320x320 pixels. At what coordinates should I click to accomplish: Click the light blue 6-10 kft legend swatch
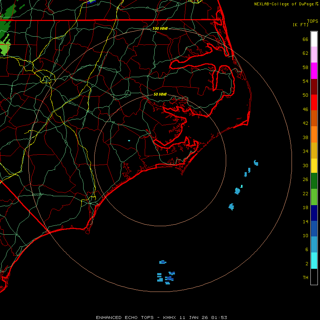(314, 245)
